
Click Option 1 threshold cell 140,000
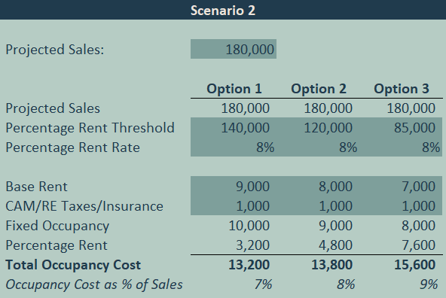point(245,127)
